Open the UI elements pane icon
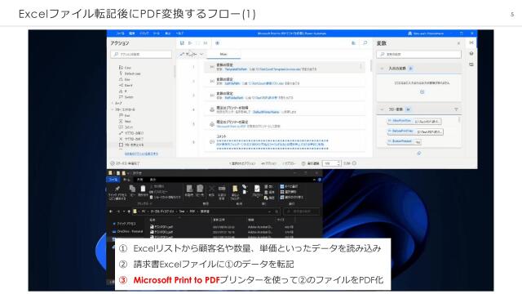Image resolution: width=522 pixels, height=294 pixels. (x=471, y=53)
